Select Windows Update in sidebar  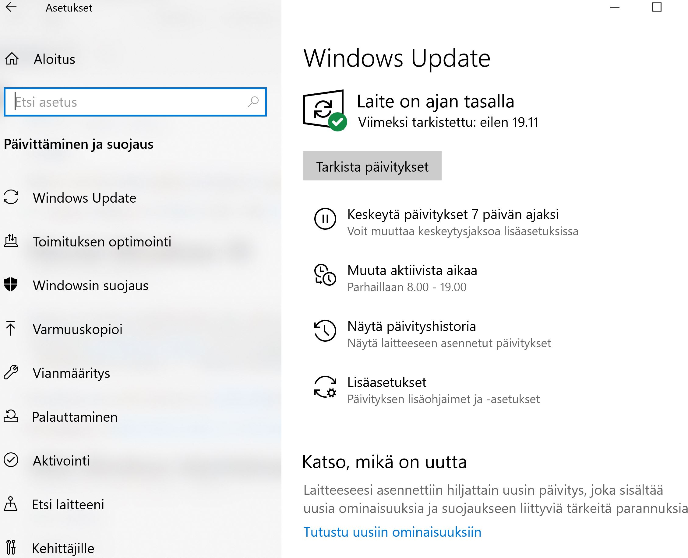click(x=85, y=198)
